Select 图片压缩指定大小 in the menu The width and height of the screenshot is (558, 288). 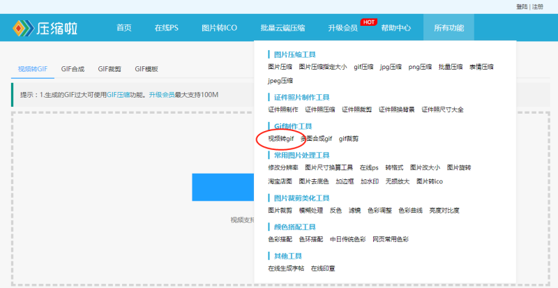(x=323, y=66)
